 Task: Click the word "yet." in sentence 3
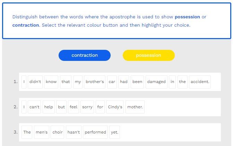114,133
